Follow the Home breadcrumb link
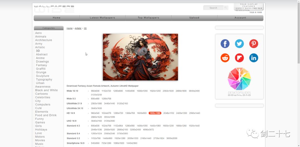Screen dimensions: 300x147 point(69,28)
